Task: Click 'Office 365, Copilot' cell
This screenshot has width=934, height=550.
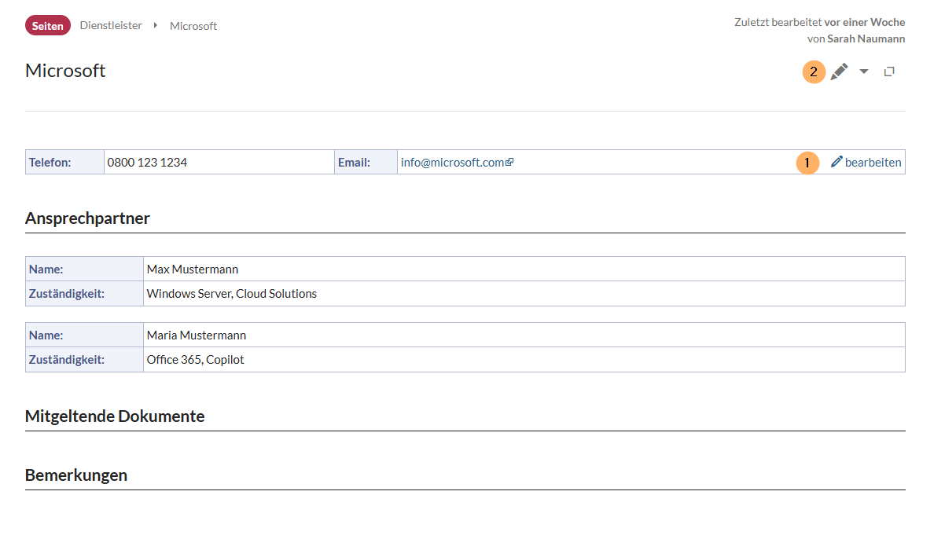Action: pos(524,360)
